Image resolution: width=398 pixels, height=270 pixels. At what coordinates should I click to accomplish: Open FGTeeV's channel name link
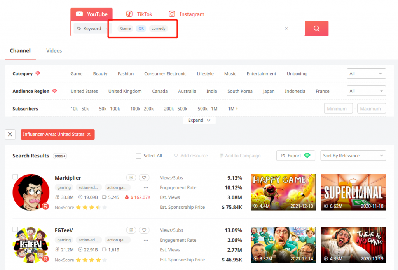coord(64,230)
